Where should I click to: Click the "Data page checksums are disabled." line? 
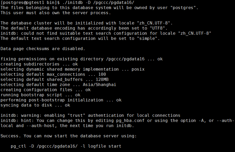[43, 48]
